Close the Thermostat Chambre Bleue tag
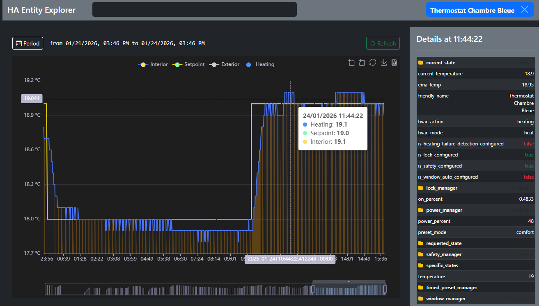 coord(524,10)
